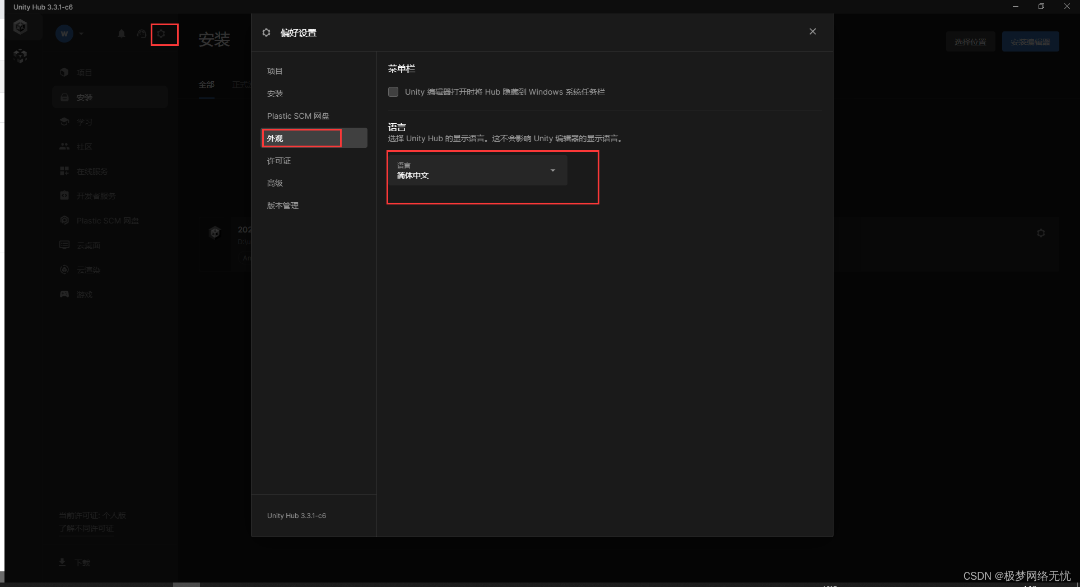1080x587 pixels.
Task: Open the support headset icon
Action: (x=142, y=34)
